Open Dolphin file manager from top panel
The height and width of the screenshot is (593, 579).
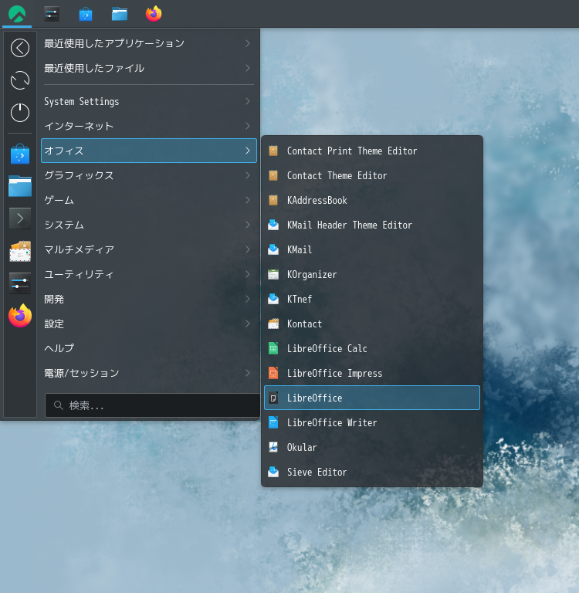(120, 15)
